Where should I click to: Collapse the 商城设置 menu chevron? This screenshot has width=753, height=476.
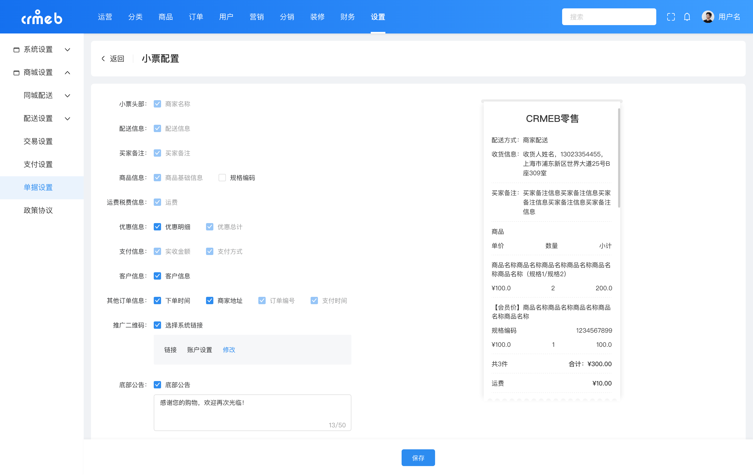(67, 73)
